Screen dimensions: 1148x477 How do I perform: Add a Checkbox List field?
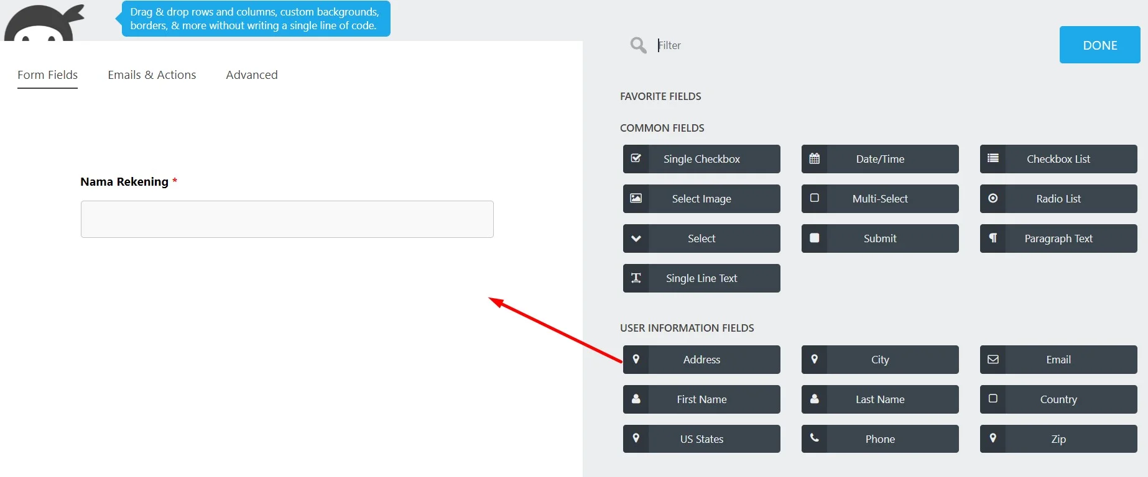[1058, 159]
